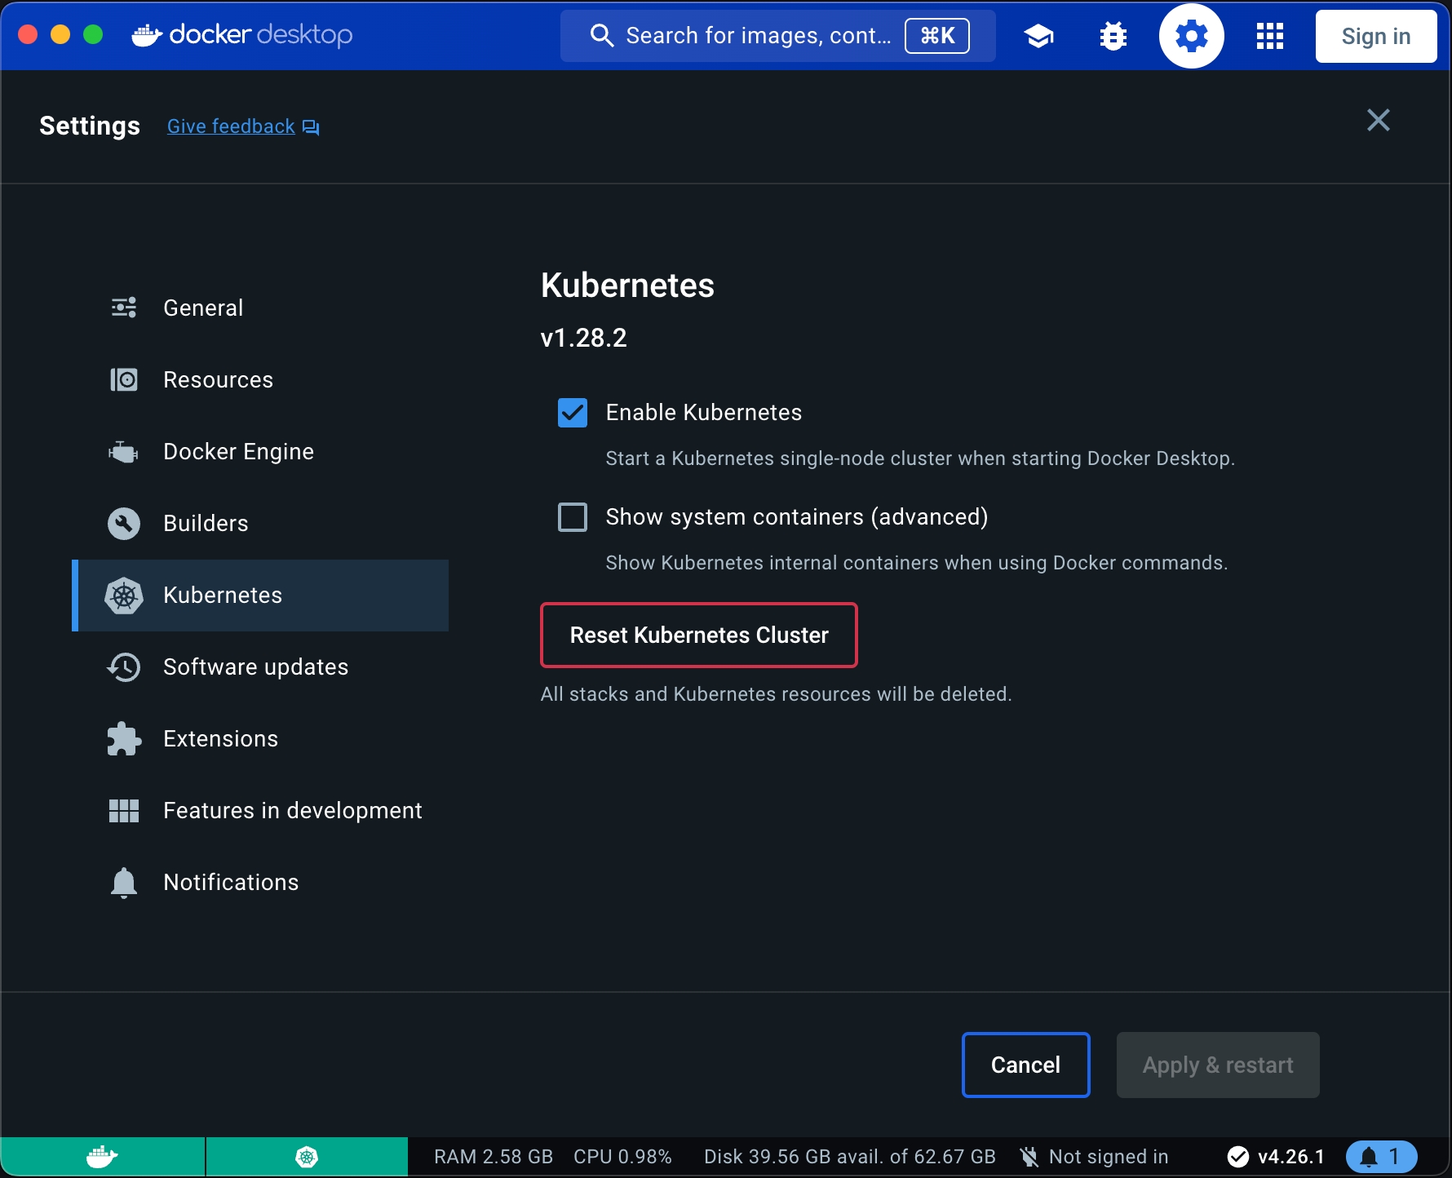
Task: Click the Cancel button
Action: tap(1025, 1065)
